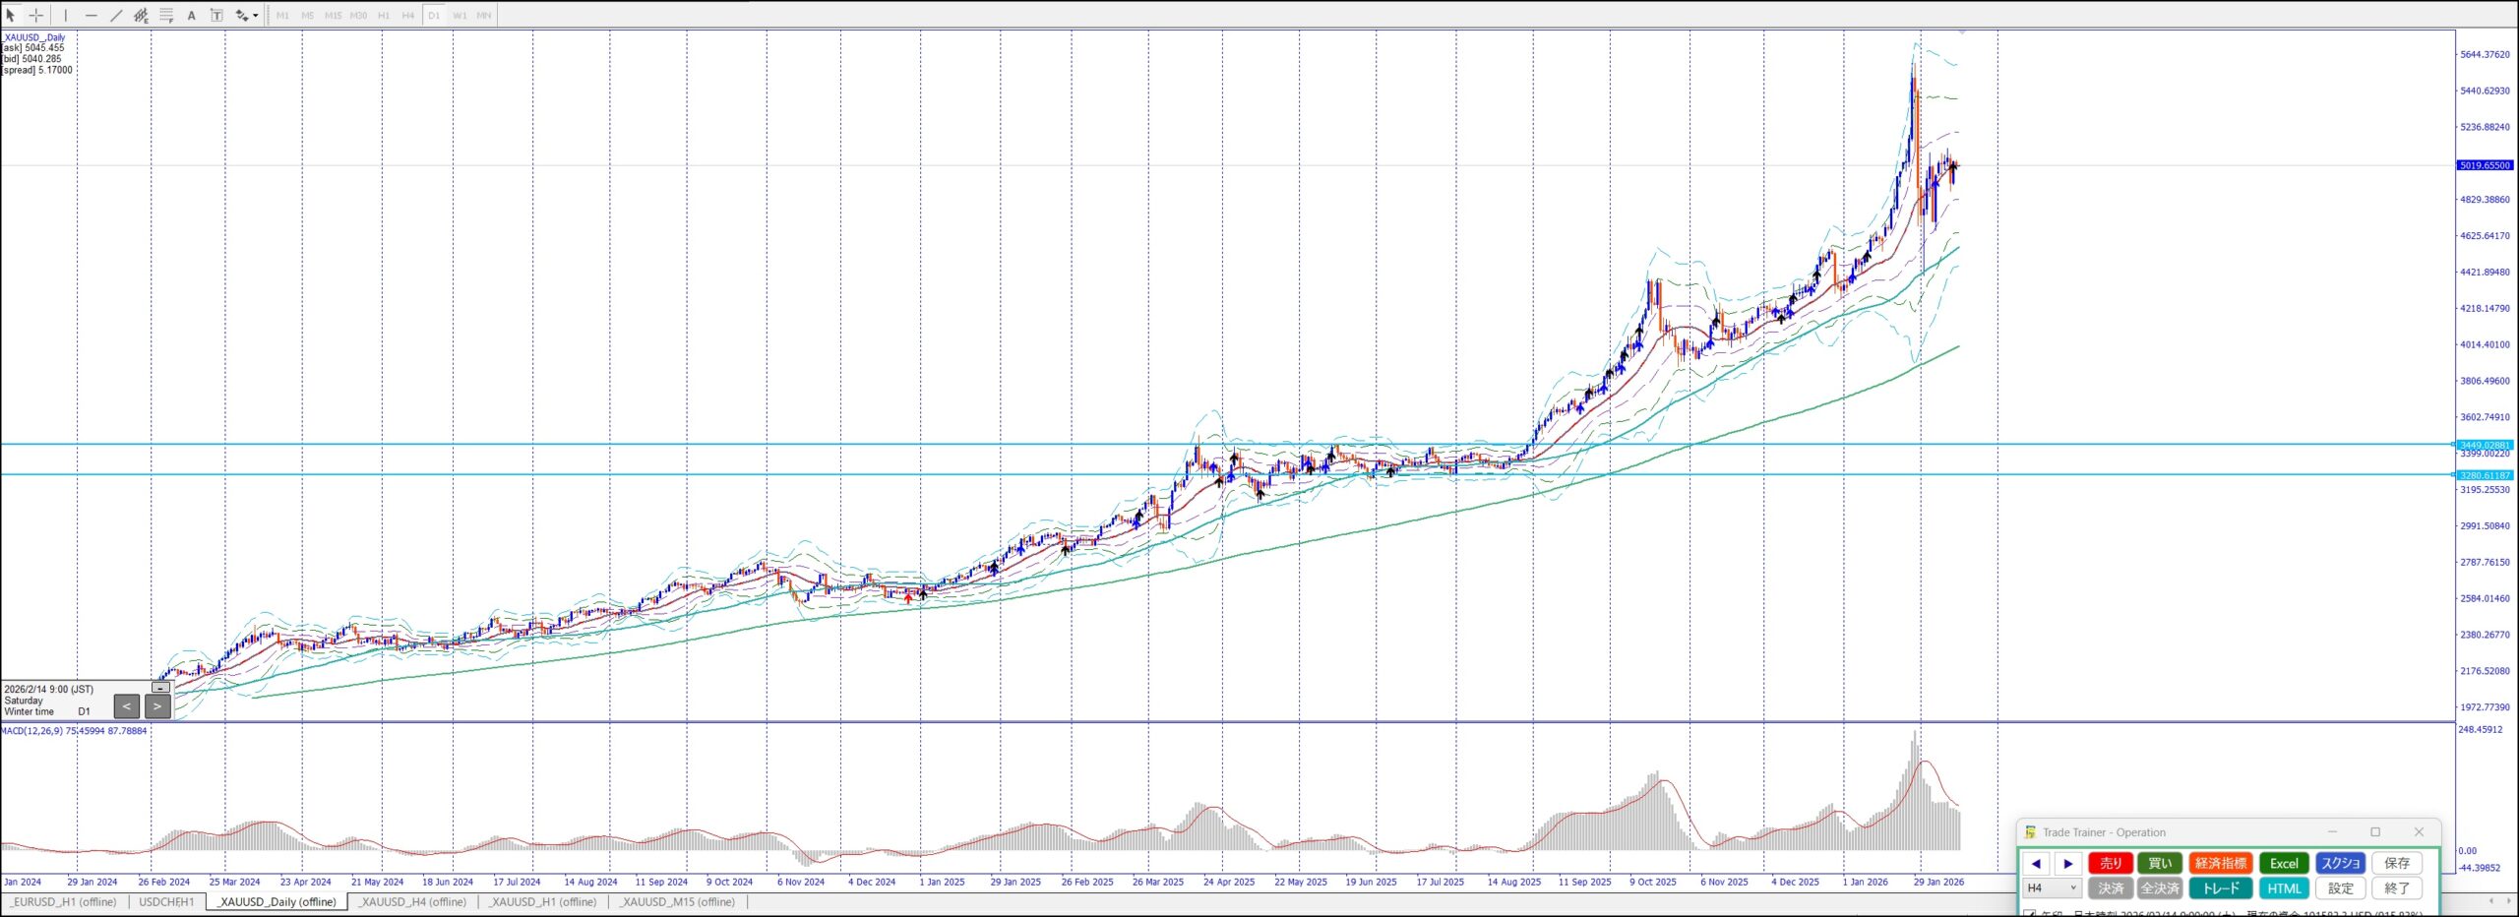
Task: Select the vertical line drawing tool
Action: point(66,15)
